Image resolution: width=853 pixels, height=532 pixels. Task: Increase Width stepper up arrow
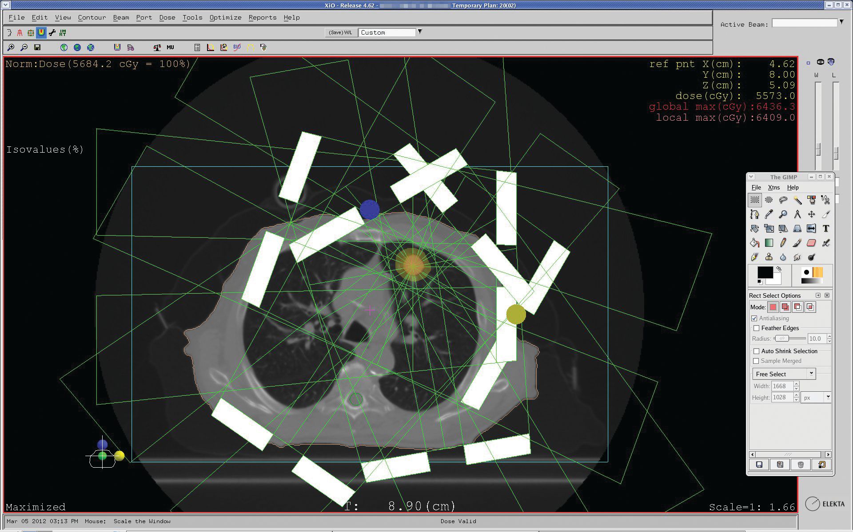point(797,384)
